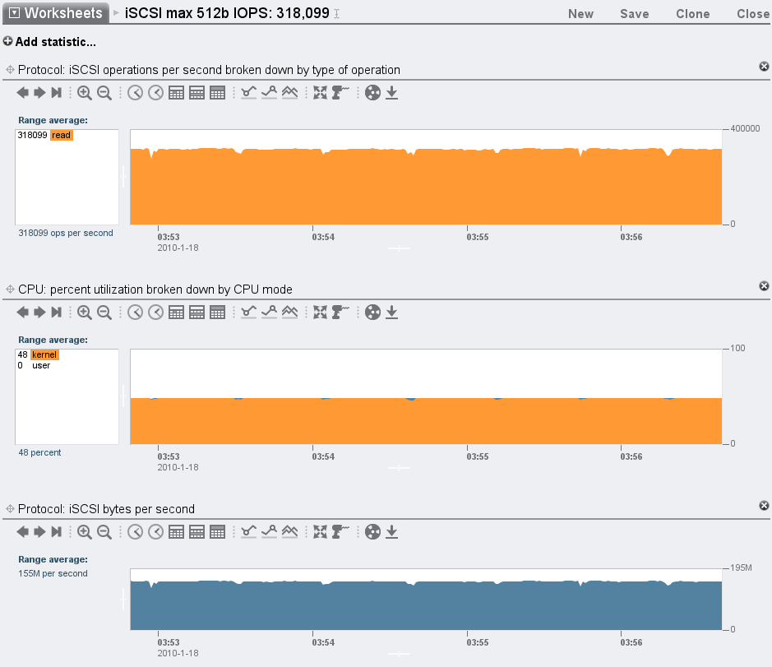Jump forward to now on CPU graph
772x667 pixels.
click(x=56, y=313)
